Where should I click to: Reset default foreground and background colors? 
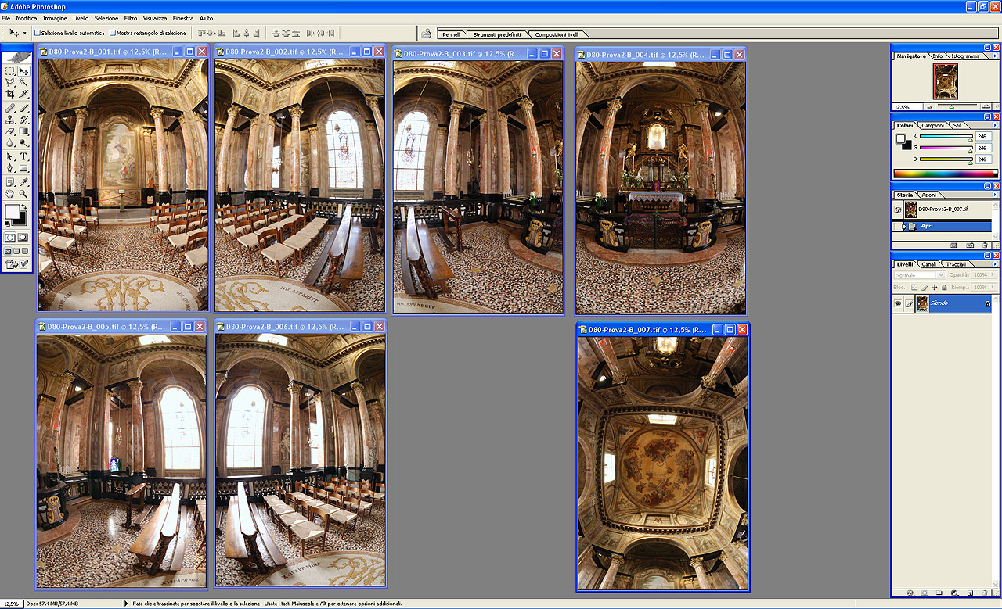coord(7,223)
